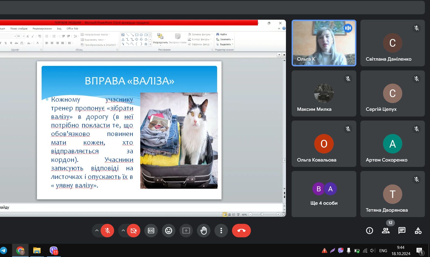Click the Ще 4 особи participants tile
The image size is (430, 257).
[x=324, y=194]
